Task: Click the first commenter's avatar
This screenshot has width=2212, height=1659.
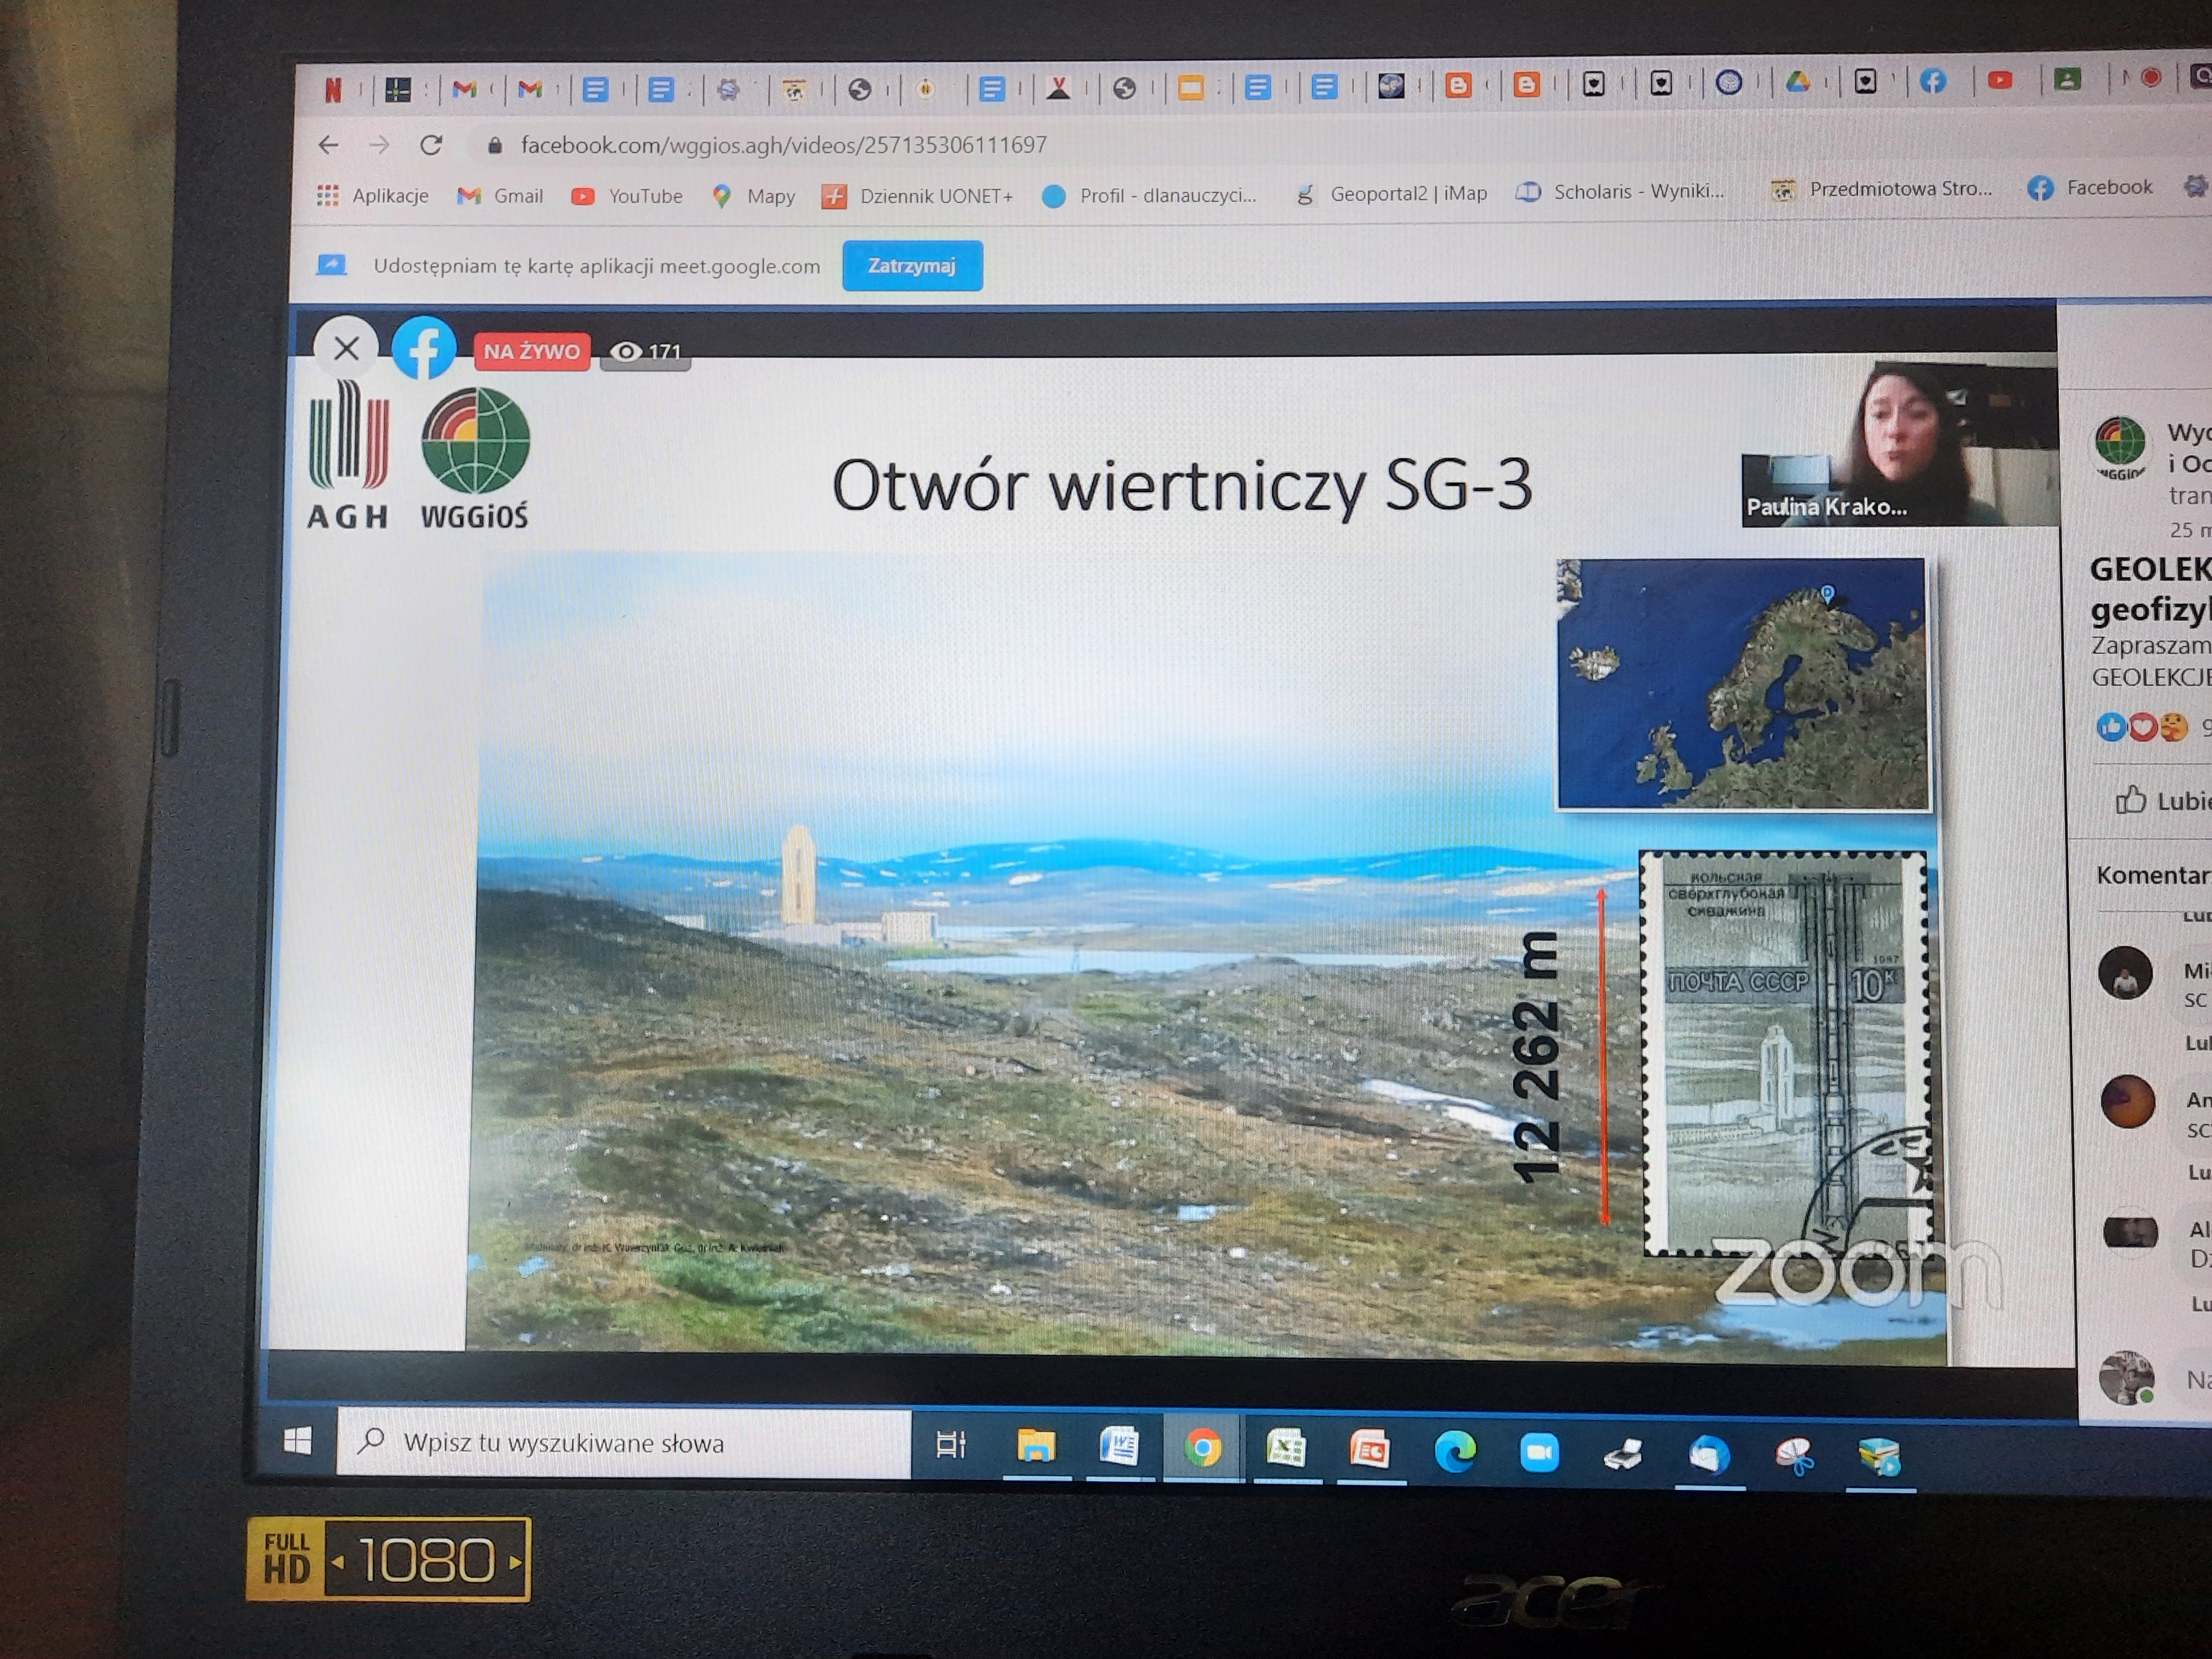Action: (2125, 973)
